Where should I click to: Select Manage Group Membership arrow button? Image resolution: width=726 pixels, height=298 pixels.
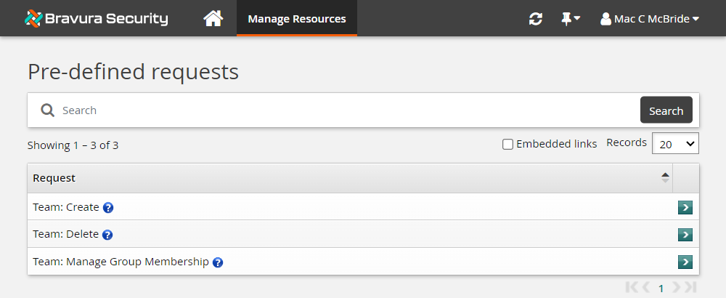[685, 262]
